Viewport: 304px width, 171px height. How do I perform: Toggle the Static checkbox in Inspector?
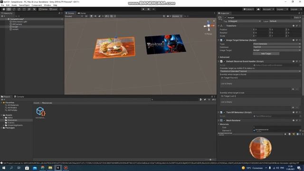[293, 18]
